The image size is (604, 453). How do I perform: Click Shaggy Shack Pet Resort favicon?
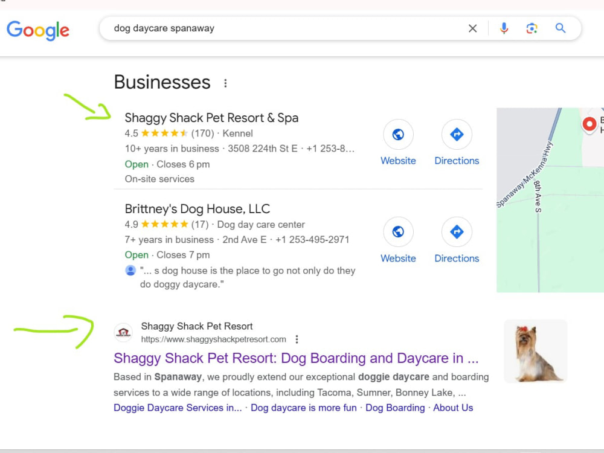(x=123, y=332)
